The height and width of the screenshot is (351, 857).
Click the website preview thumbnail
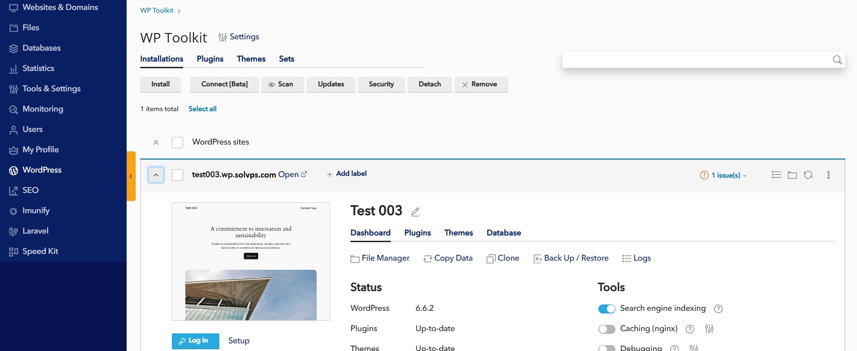tap(251, 262)
